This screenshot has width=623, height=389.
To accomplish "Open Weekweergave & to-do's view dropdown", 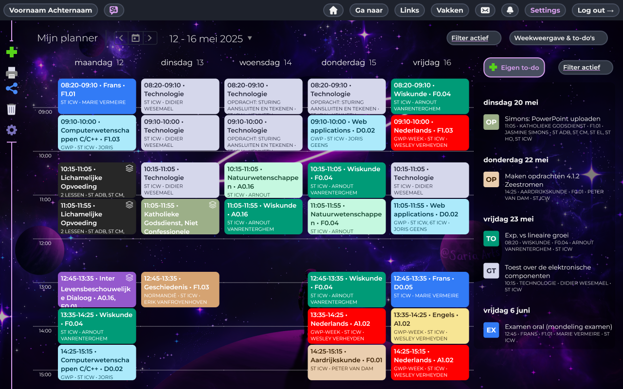I will pyautogui.click(x=558, y=38).
